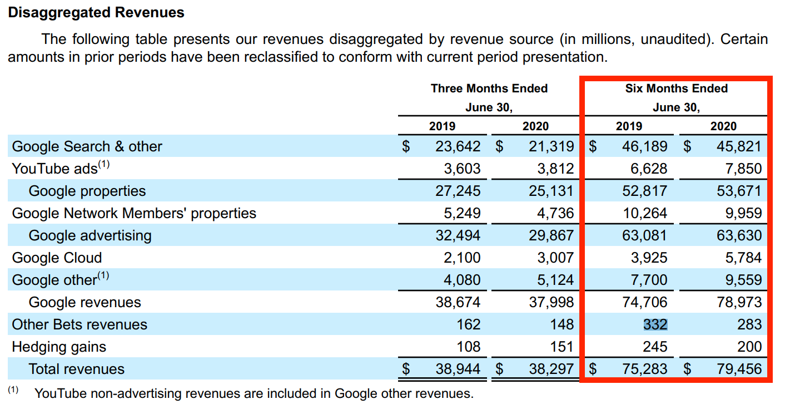
Task: Select the Total revenues value 38,297
Action: point(551,369)
